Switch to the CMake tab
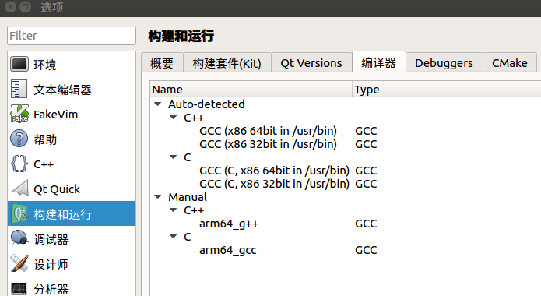The image size is (541, 296). coord(510,63)
